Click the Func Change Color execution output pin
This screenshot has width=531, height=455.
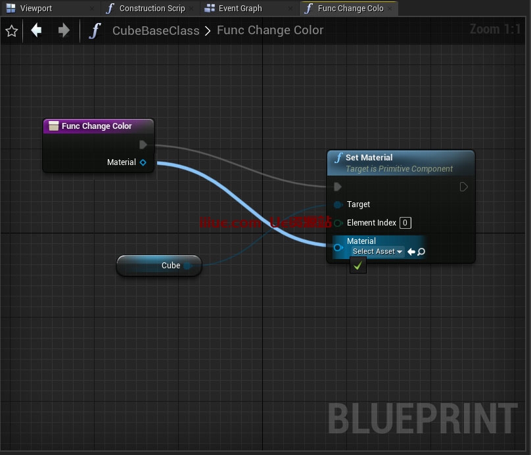coord(143,145)
